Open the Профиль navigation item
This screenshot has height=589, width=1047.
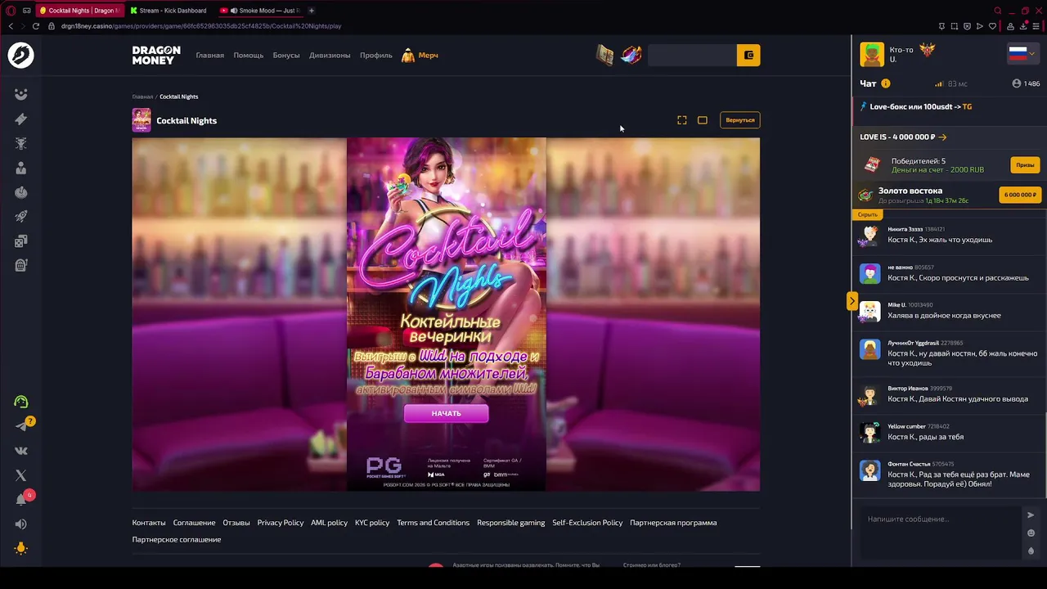pos(376,56)
